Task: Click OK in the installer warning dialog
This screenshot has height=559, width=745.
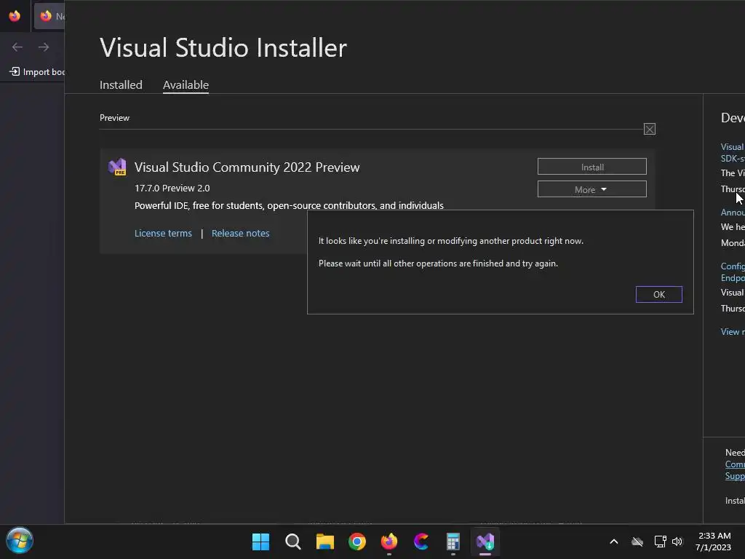Action: click(x=658, y=294)
